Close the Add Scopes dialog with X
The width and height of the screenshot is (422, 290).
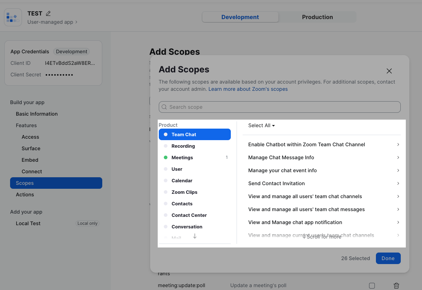pos(389,71)
